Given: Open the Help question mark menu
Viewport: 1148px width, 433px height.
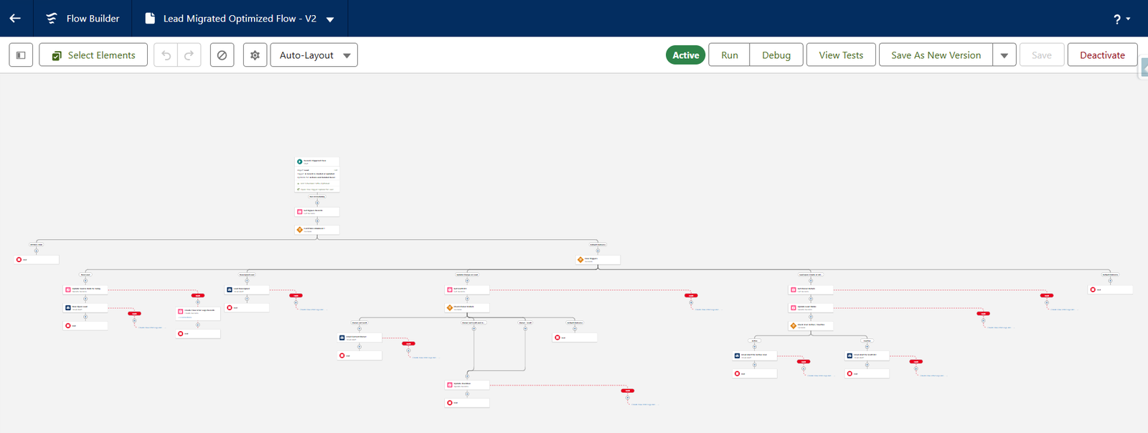Looking at the screenshot, I should coord(1121,19).
